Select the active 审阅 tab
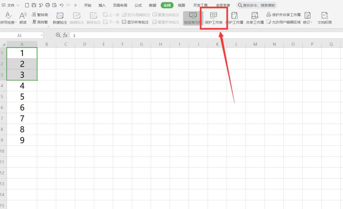Viewport: 343px width, 209px height. [x=167, y=5]
